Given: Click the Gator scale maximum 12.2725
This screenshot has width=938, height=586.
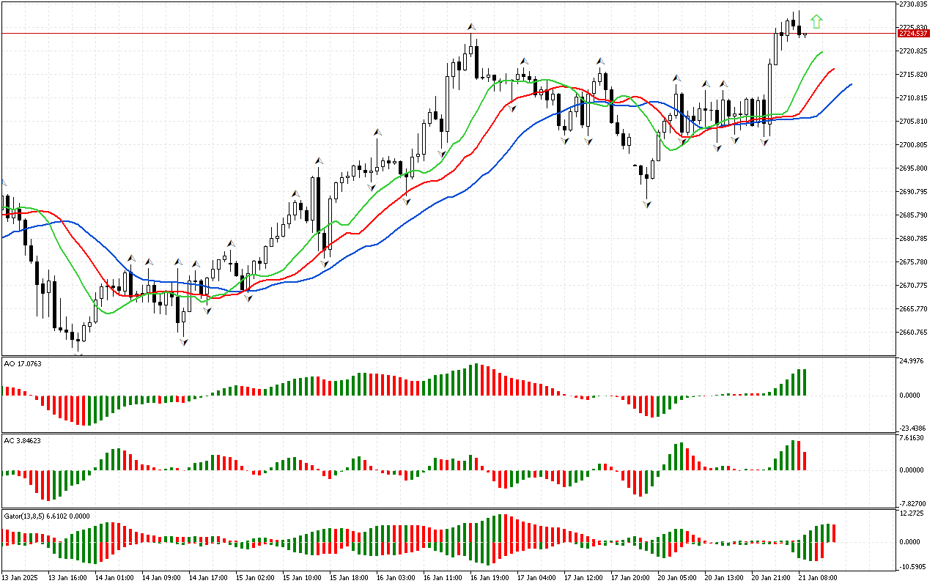Looking at the screenshot, I should pyautogui.click(x=913, y=513).
